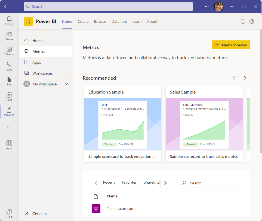This screenshot has height=221, width=262.
Task: Open the Calendar icon in sidebar
Action: point(9,51)
